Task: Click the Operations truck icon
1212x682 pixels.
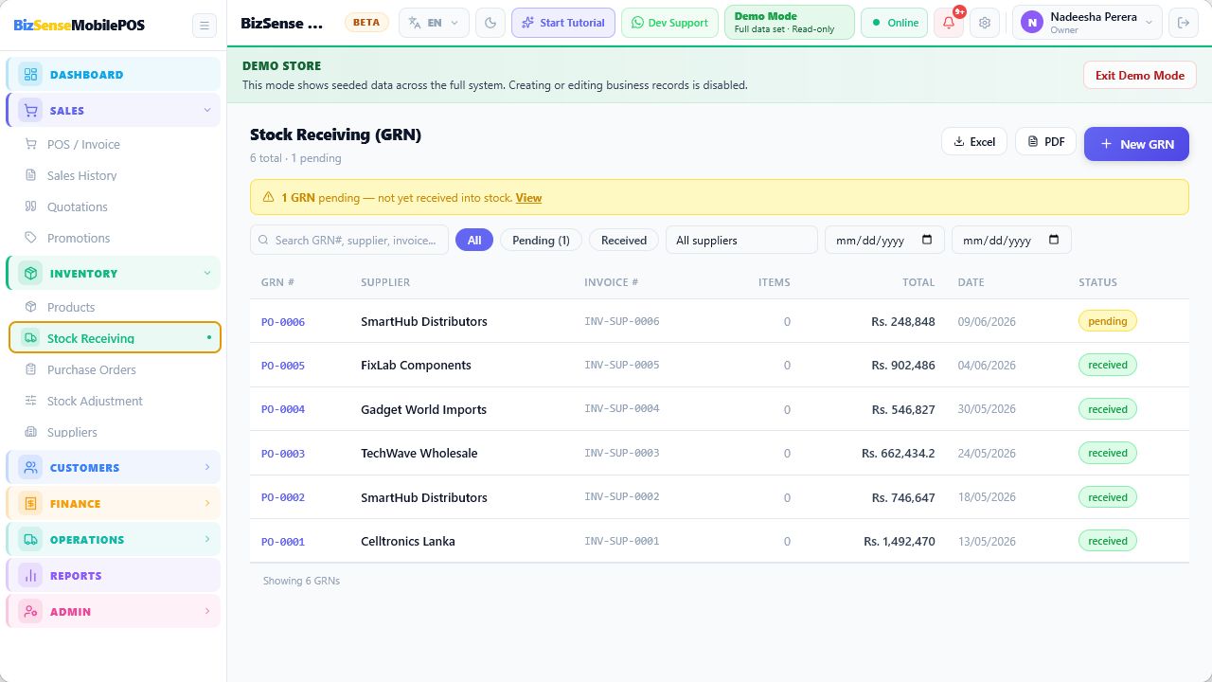Action: (30, 540)
